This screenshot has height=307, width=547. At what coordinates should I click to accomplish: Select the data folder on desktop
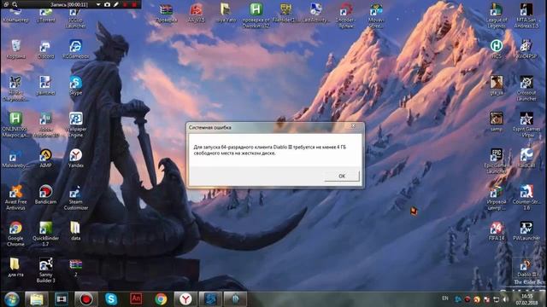click(75, 231)
